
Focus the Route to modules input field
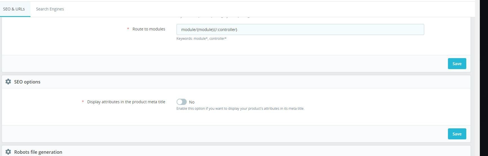click(300, 30)
